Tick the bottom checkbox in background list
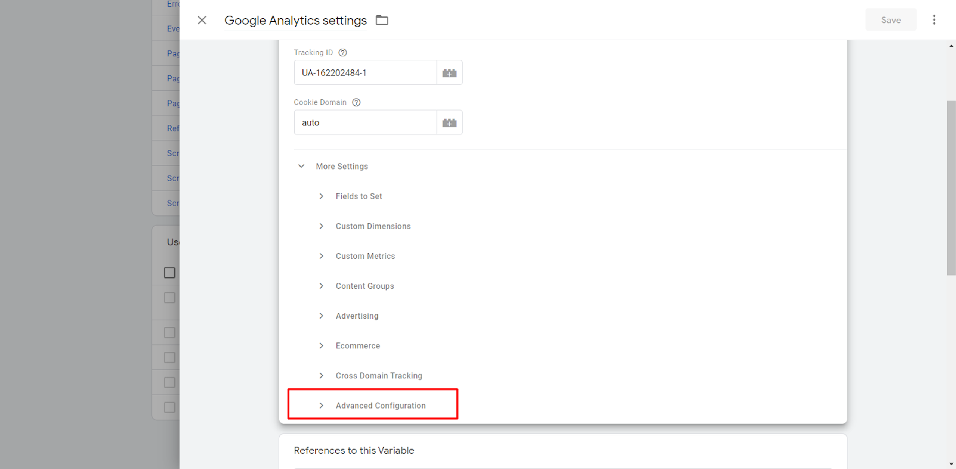The height and width of the screenshot is (469, 956). coord(170,407)
